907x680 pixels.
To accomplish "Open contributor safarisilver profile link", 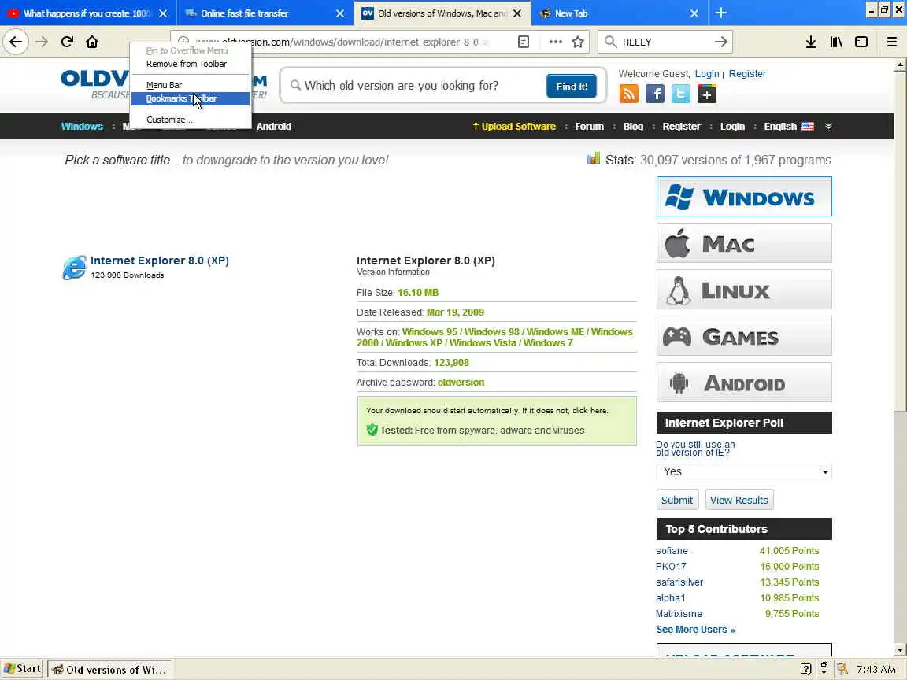I will 679,582.
